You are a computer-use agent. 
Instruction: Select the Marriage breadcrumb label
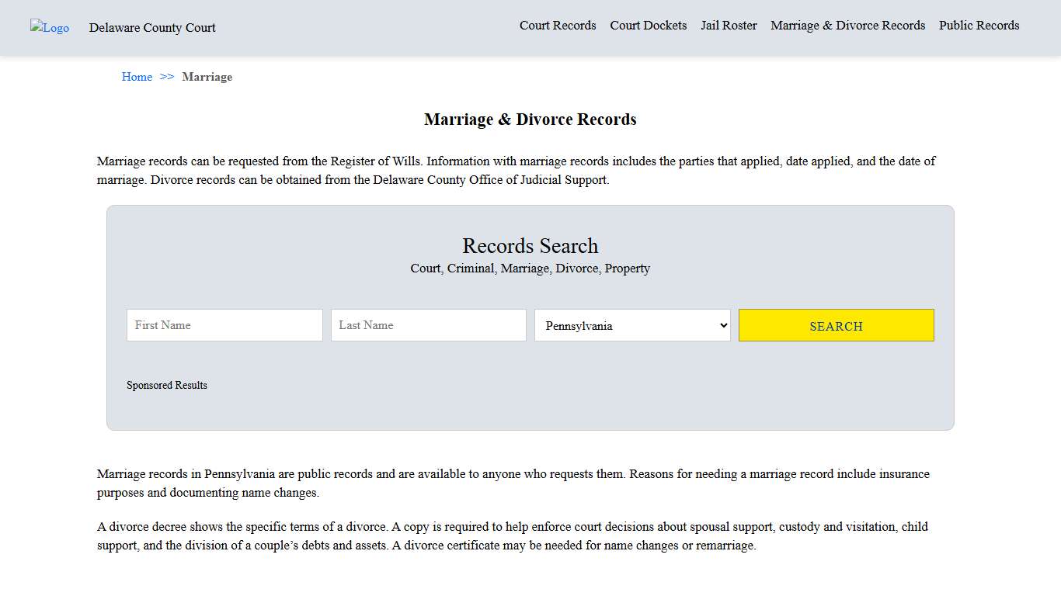[x=207, y=77]
